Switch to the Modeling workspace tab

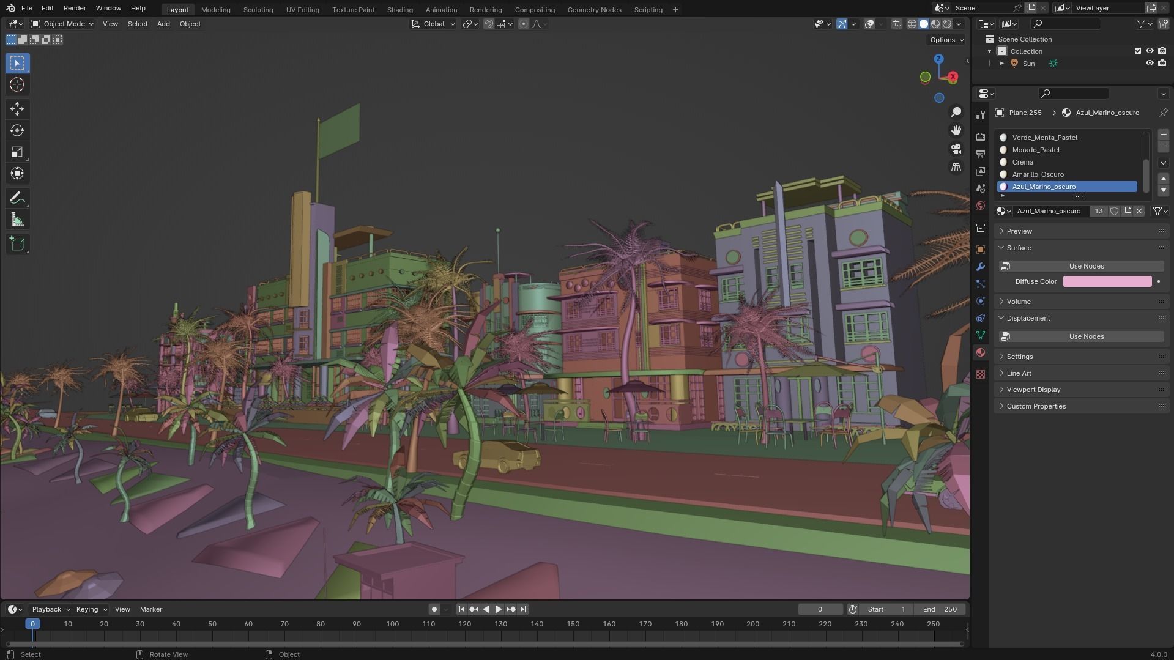pyautogui.click(x=215, y=10)
